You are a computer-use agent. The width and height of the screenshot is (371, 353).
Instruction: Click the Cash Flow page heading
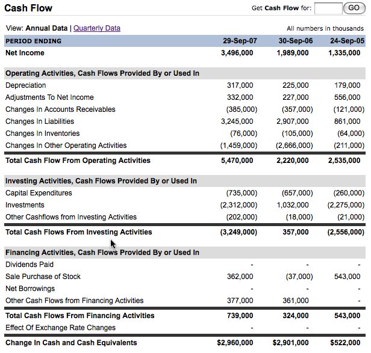(28, 8)
